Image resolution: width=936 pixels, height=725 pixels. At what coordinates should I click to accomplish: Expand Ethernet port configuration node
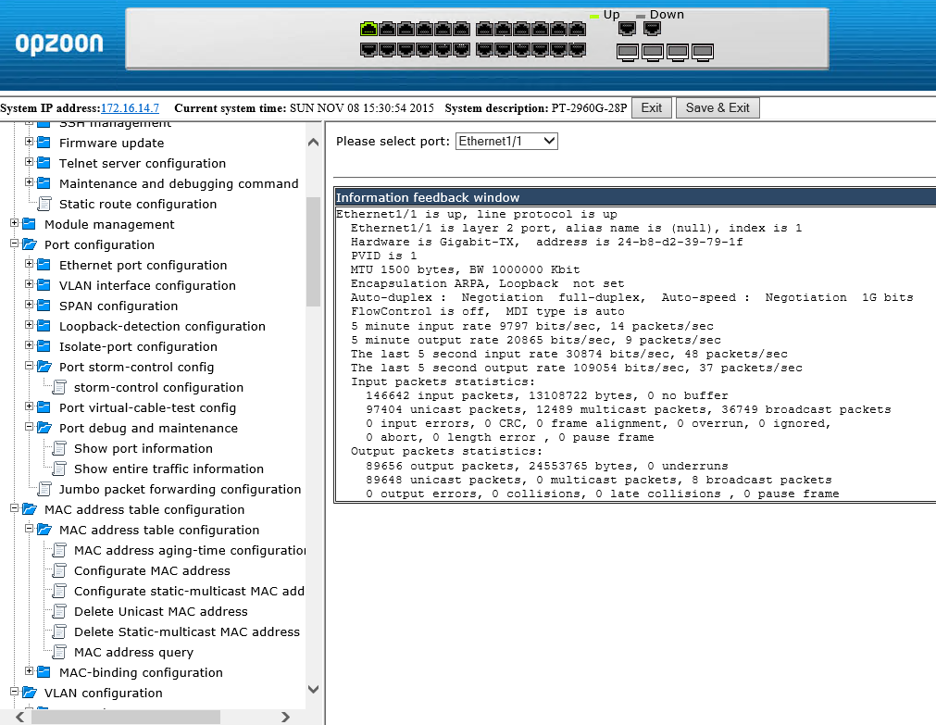tap(29, 263)
